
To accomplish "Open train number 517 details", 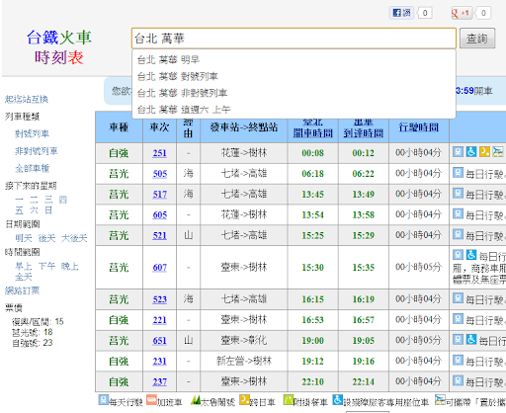I will pyautogui.click(x=159, y=195).
